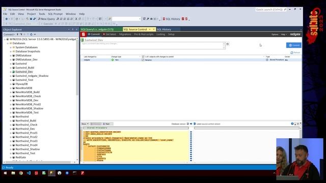Click the Eastwind_Test database icon
Screen dimensions: 326x183
14,80
